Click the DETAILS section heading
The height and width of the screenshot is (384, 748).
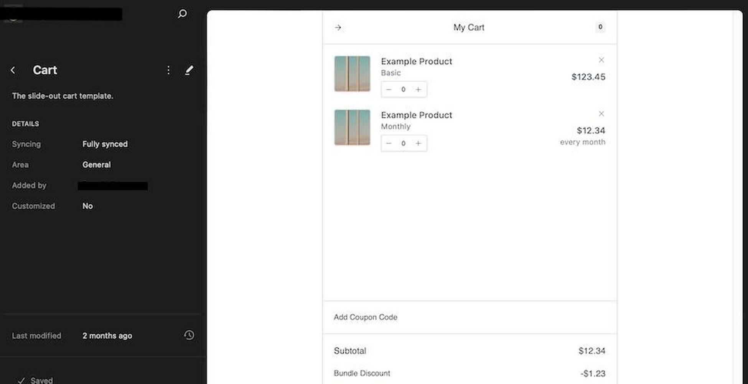pyautogui.click(x=25, y=124)
